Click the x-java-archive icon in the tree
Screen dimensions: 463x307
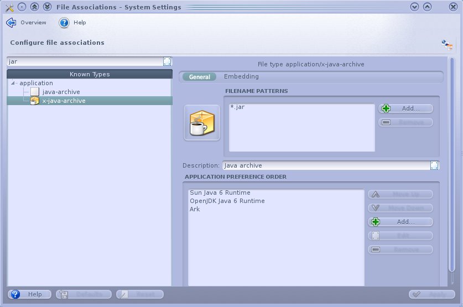(x=35, y=101)
